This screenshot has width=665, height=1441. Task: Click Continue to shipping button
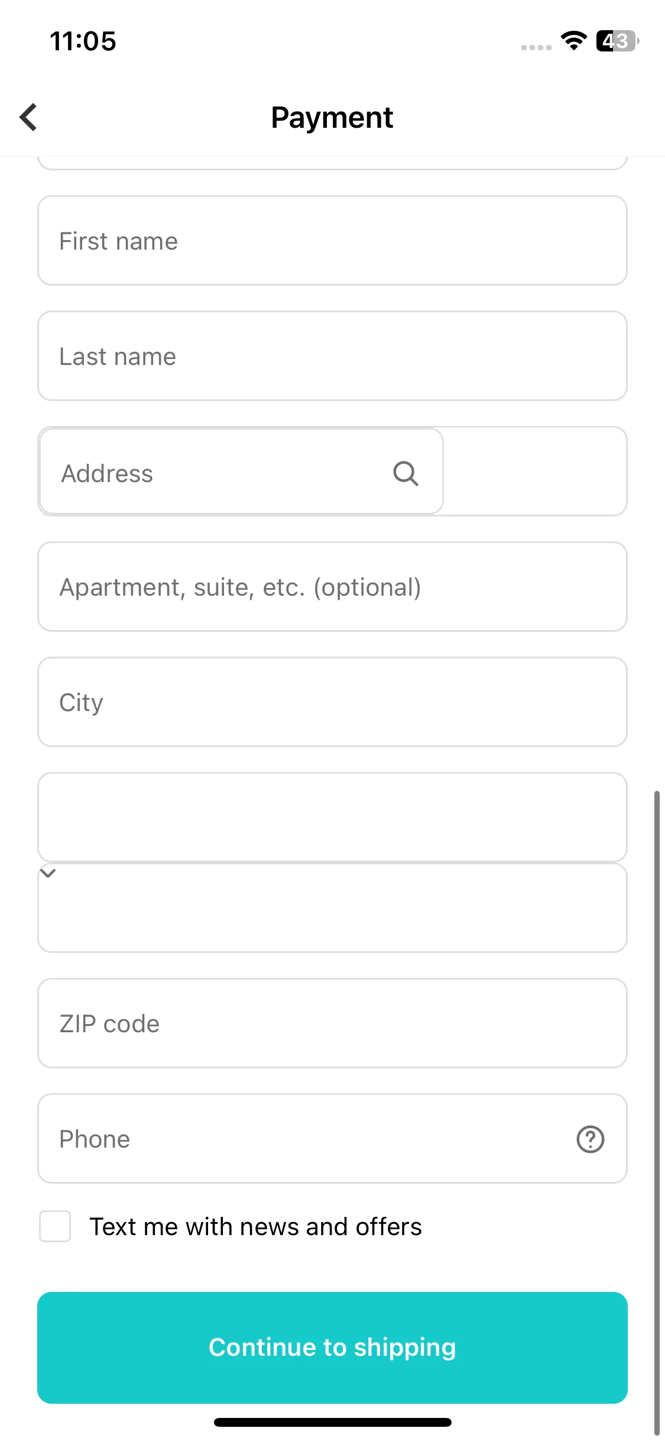click(332, 1348)
